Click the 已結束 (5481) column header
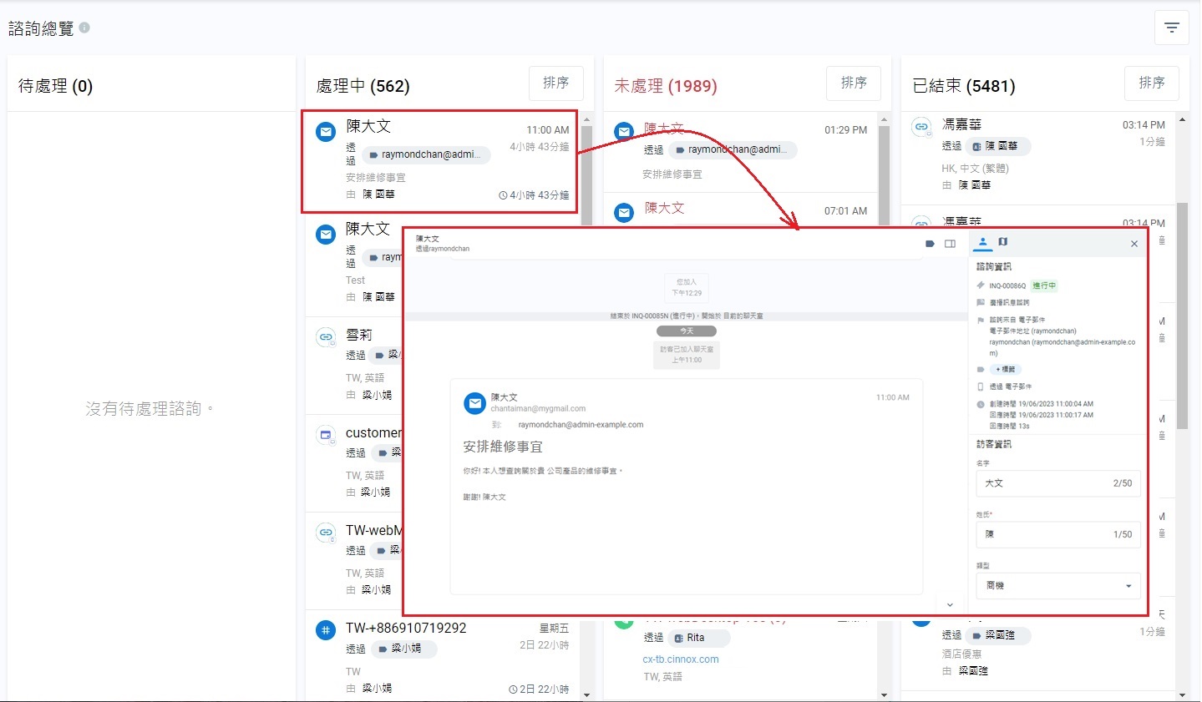This screenshot has width=1202, height=702. coord(964,86)
